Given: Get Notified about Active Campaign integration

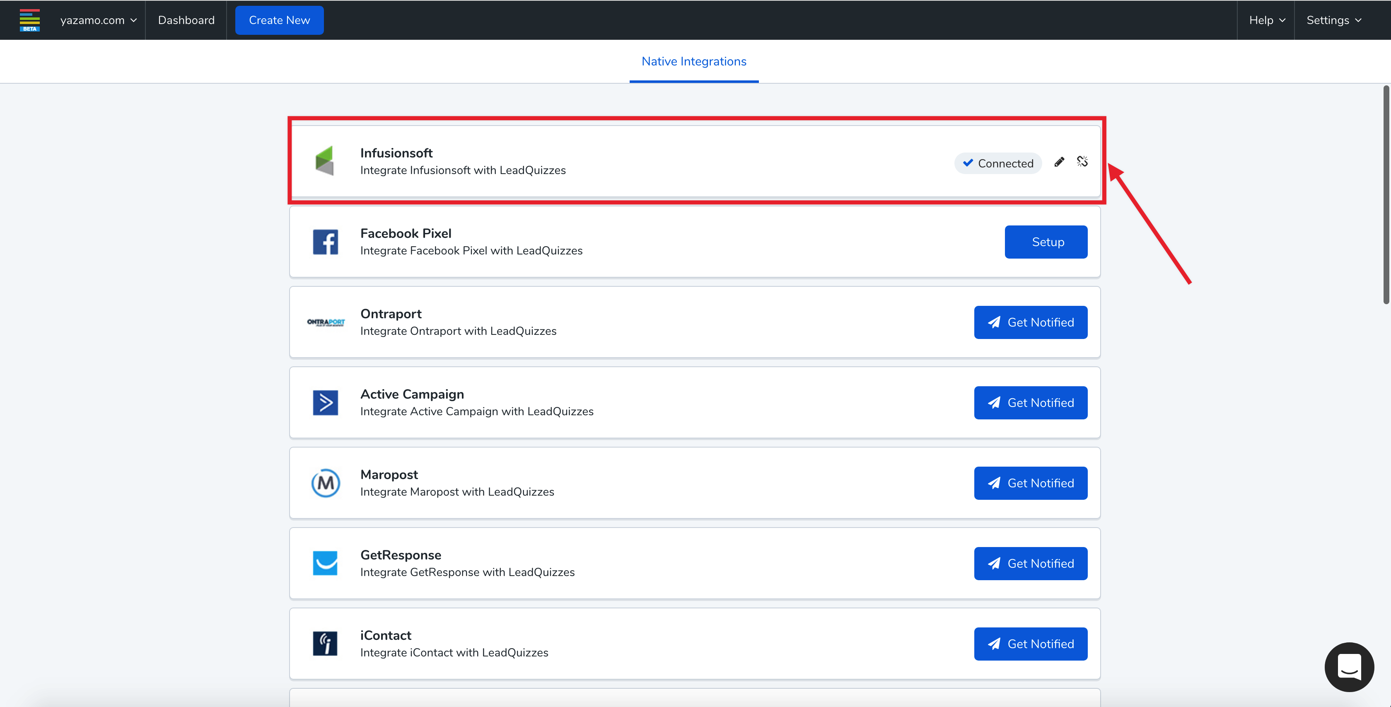Looking at the screenshot, I should 1031,403.
